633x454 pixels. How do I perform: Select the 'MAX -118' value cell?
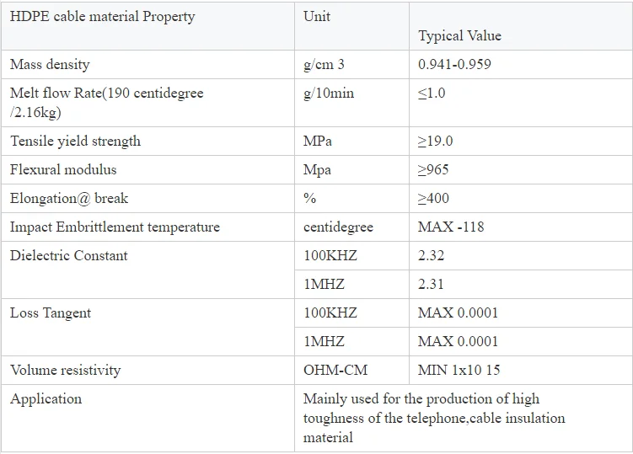point(451,227)
